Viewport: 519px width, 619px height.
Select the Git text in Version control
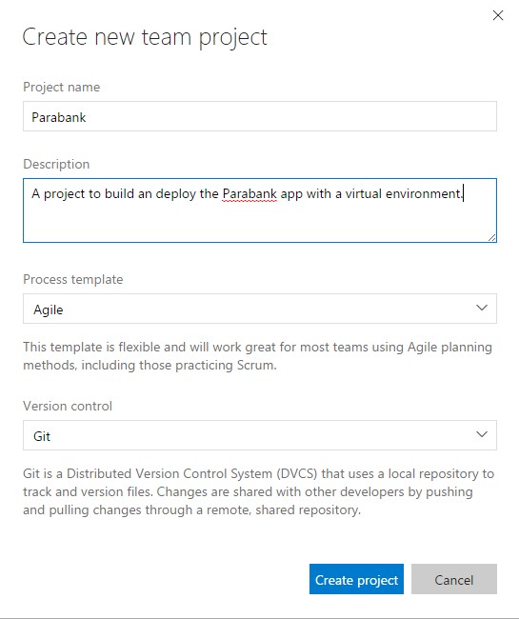point(42,436)
